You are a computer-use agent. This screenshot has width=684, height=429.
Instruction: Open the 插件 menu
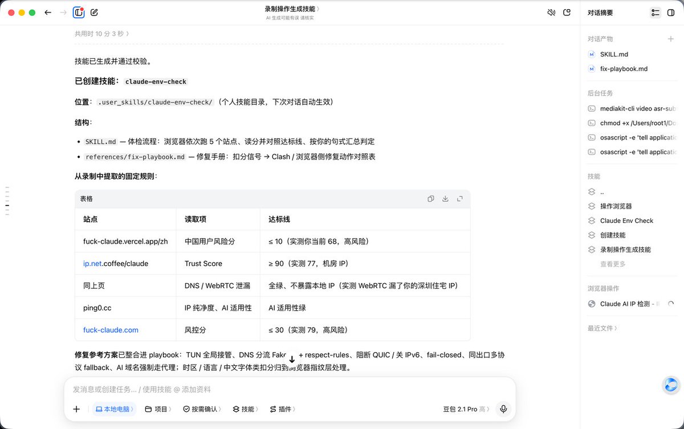click(283, 409)
